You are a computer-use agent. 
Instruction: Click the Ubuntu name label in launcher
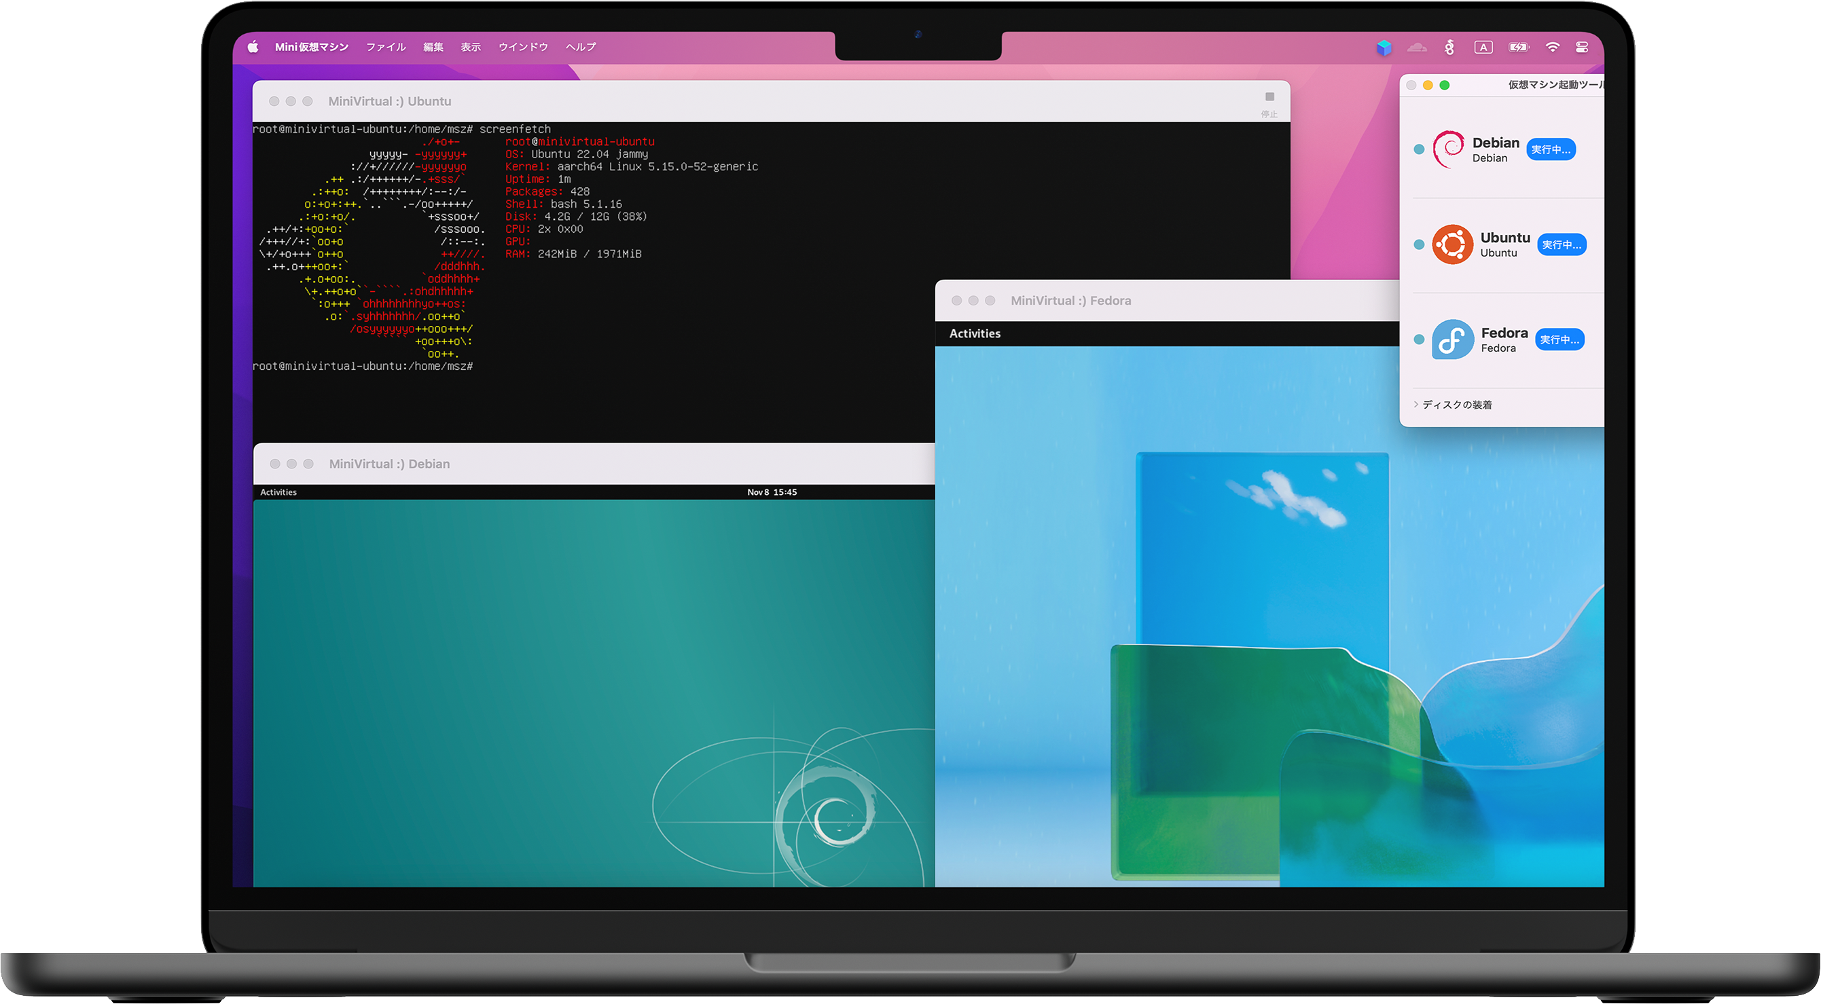pos(1504,238)
